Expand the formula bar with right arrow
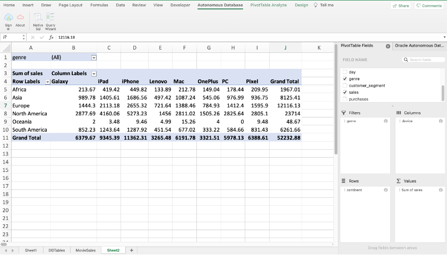447x255 pixels. 444,37
